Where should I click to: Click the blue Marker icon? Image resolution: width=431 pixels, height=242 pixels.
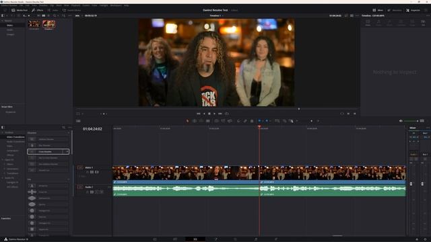coord(267,121)
